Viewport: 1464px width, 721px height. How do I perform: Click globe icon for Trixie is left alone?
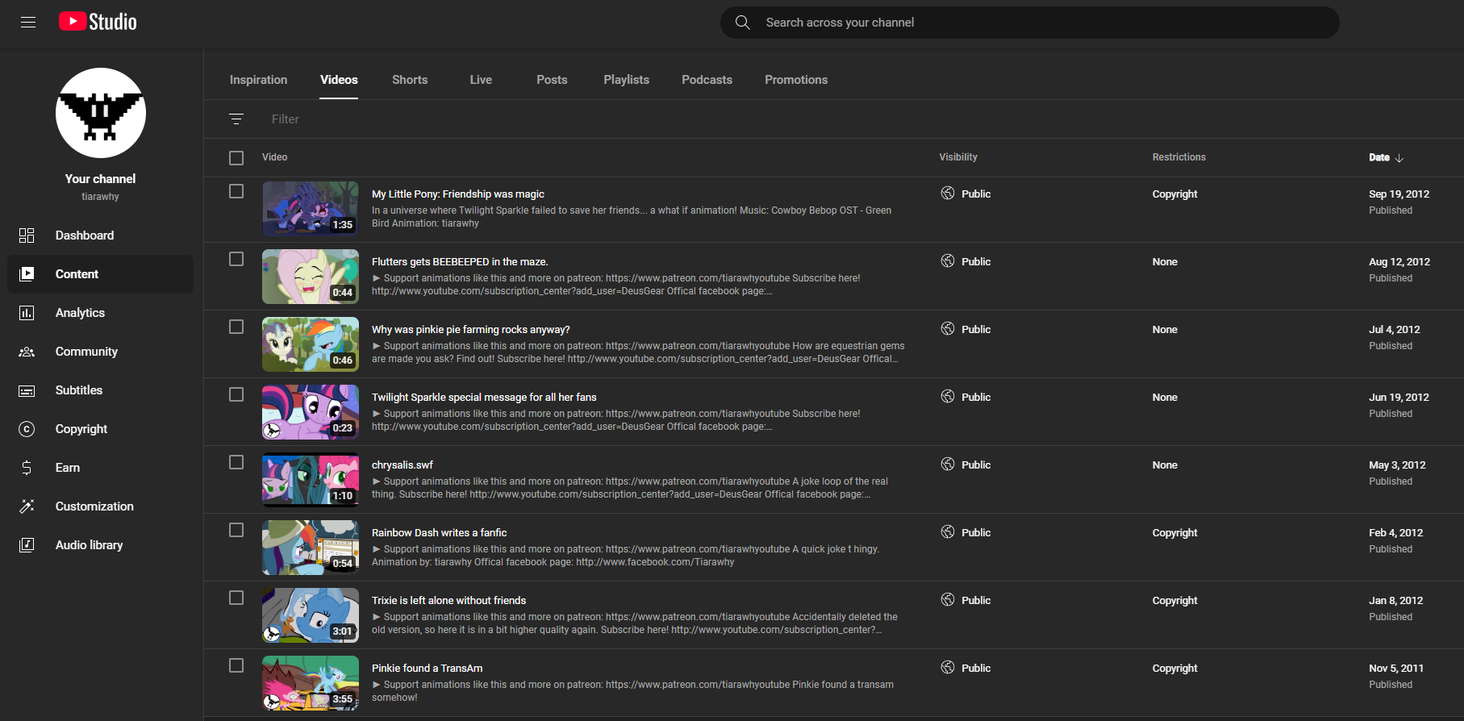(x=948, y=600)
